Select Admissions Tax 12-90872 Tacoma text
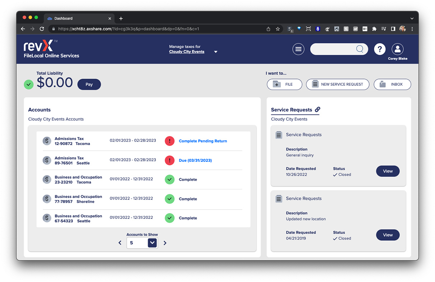This screenshot has width=435, height=282. click(72, 141)
